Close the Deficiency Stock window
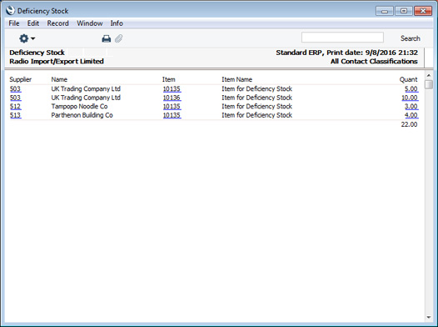The width and height of the screenshot is (438, 327). (x=423, y=11)
